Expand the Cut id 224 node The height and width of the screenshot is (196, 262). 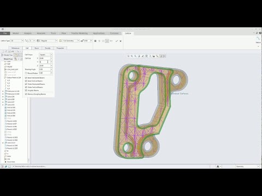coord(3,97)
